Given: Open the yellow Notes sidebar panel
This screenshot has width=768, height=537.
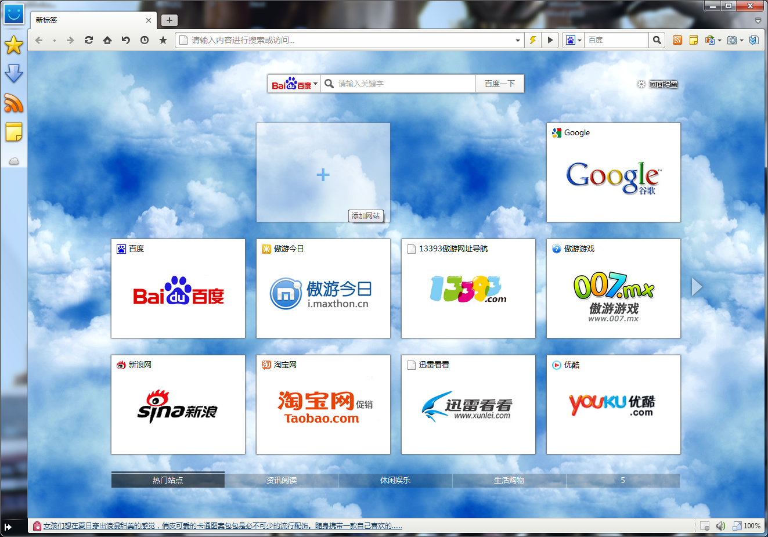Looking at the screenshot, I should [13, 132].
